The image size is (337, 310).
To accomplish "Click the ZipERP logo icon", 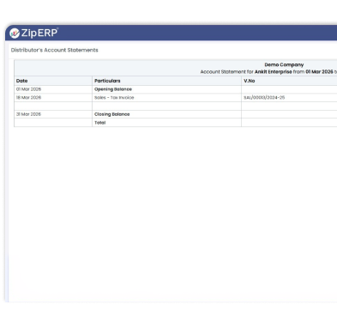I will [15, 33].
